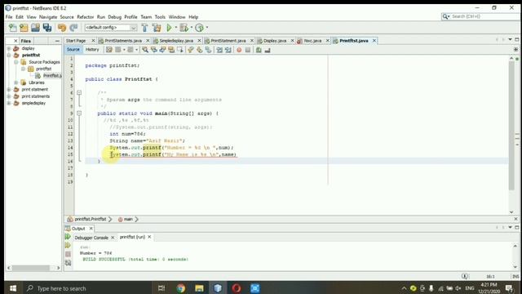Switch editor to History view
Image resolution: width=522 pixels, height=294 pixels.
click(x=92, y=50)
